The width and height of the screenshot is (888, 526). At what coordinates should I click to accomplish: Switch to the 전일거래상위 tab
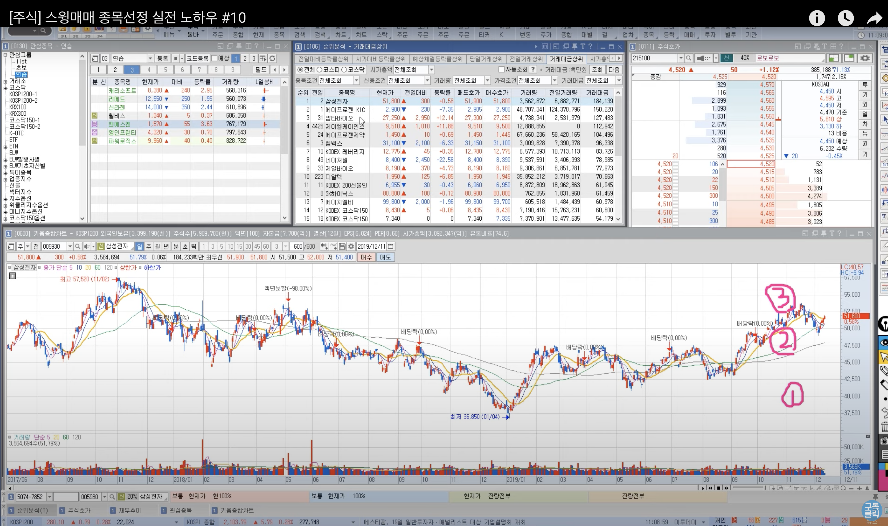click(526, 59)
